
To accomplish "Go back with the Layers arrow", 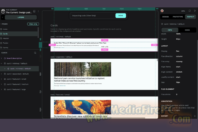I will coord(3,17).
